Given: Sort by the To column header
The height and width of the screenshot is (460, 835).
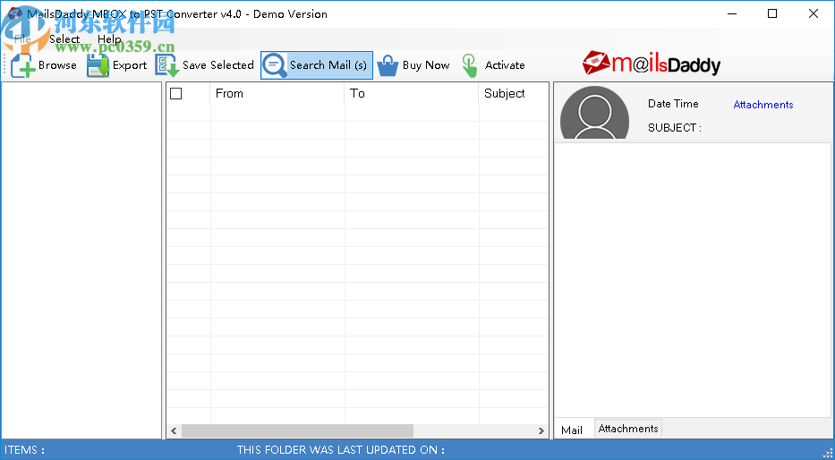Looking at the screenshot, I should tap(412, 94).
